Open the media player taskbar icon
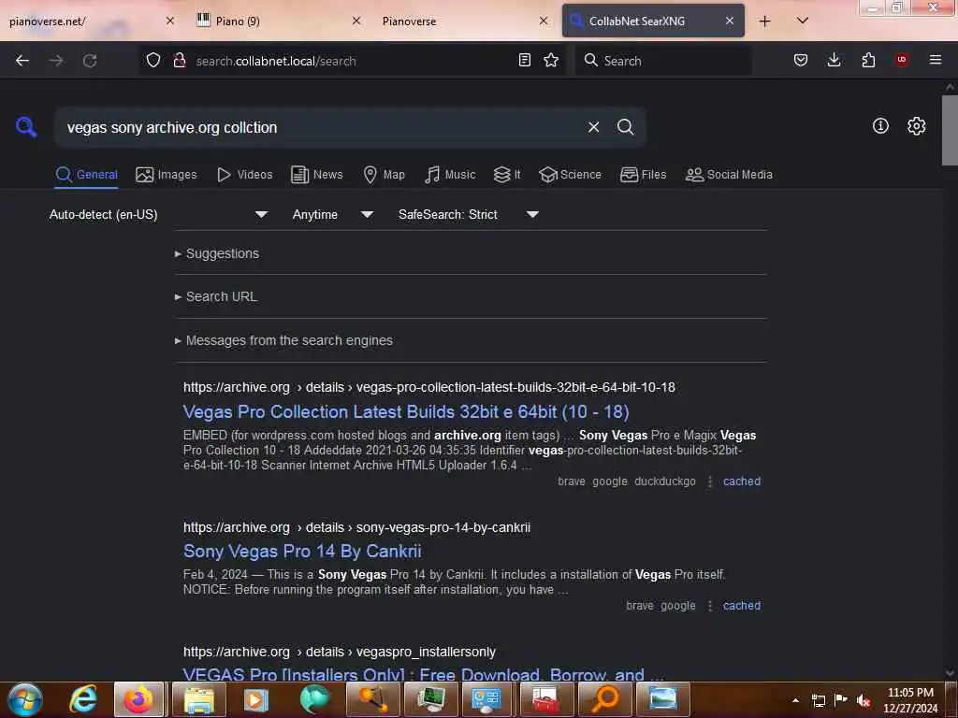This screenshot has width=958, height=718. tap(256, 699)
